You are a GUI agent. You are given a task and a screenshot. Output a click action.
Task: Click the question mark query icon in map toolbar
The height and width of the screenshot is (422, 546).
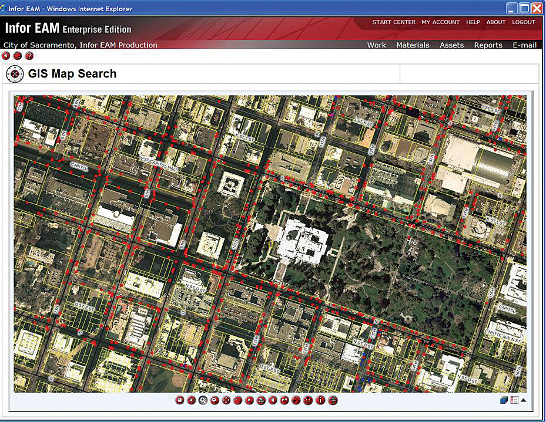308,400
